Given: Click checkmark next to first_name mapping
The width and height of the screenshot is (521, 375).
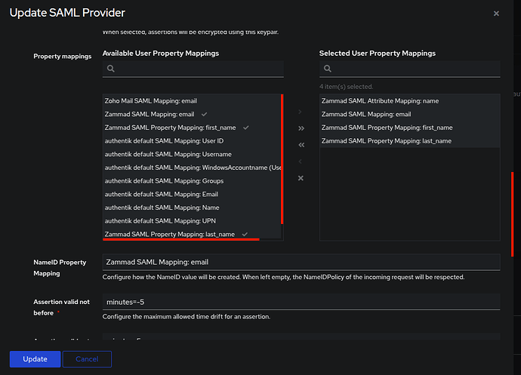Looking at the screenshot, I should click(x=246, y=128).
